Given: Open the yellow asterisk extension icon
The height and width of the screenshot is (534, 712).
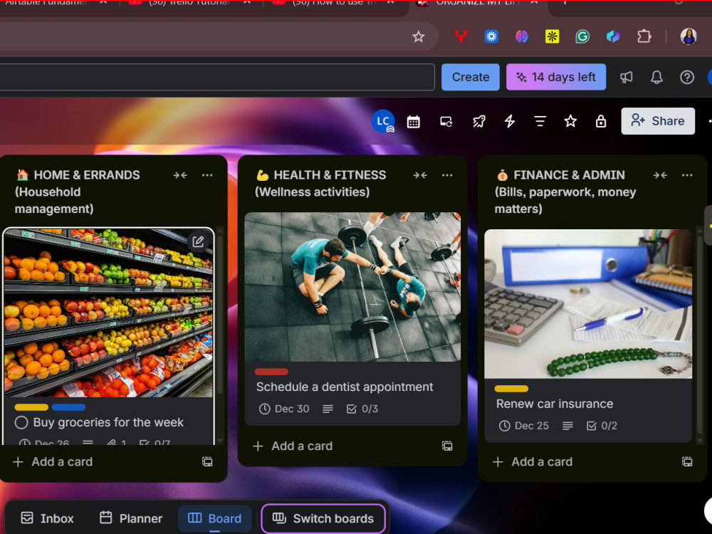Looking at the screenshot, I should click(x=553, y=36).
